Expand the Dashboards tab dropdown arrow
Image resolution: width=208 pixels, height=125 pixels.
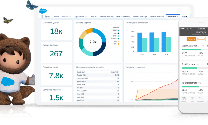(178, 16)
